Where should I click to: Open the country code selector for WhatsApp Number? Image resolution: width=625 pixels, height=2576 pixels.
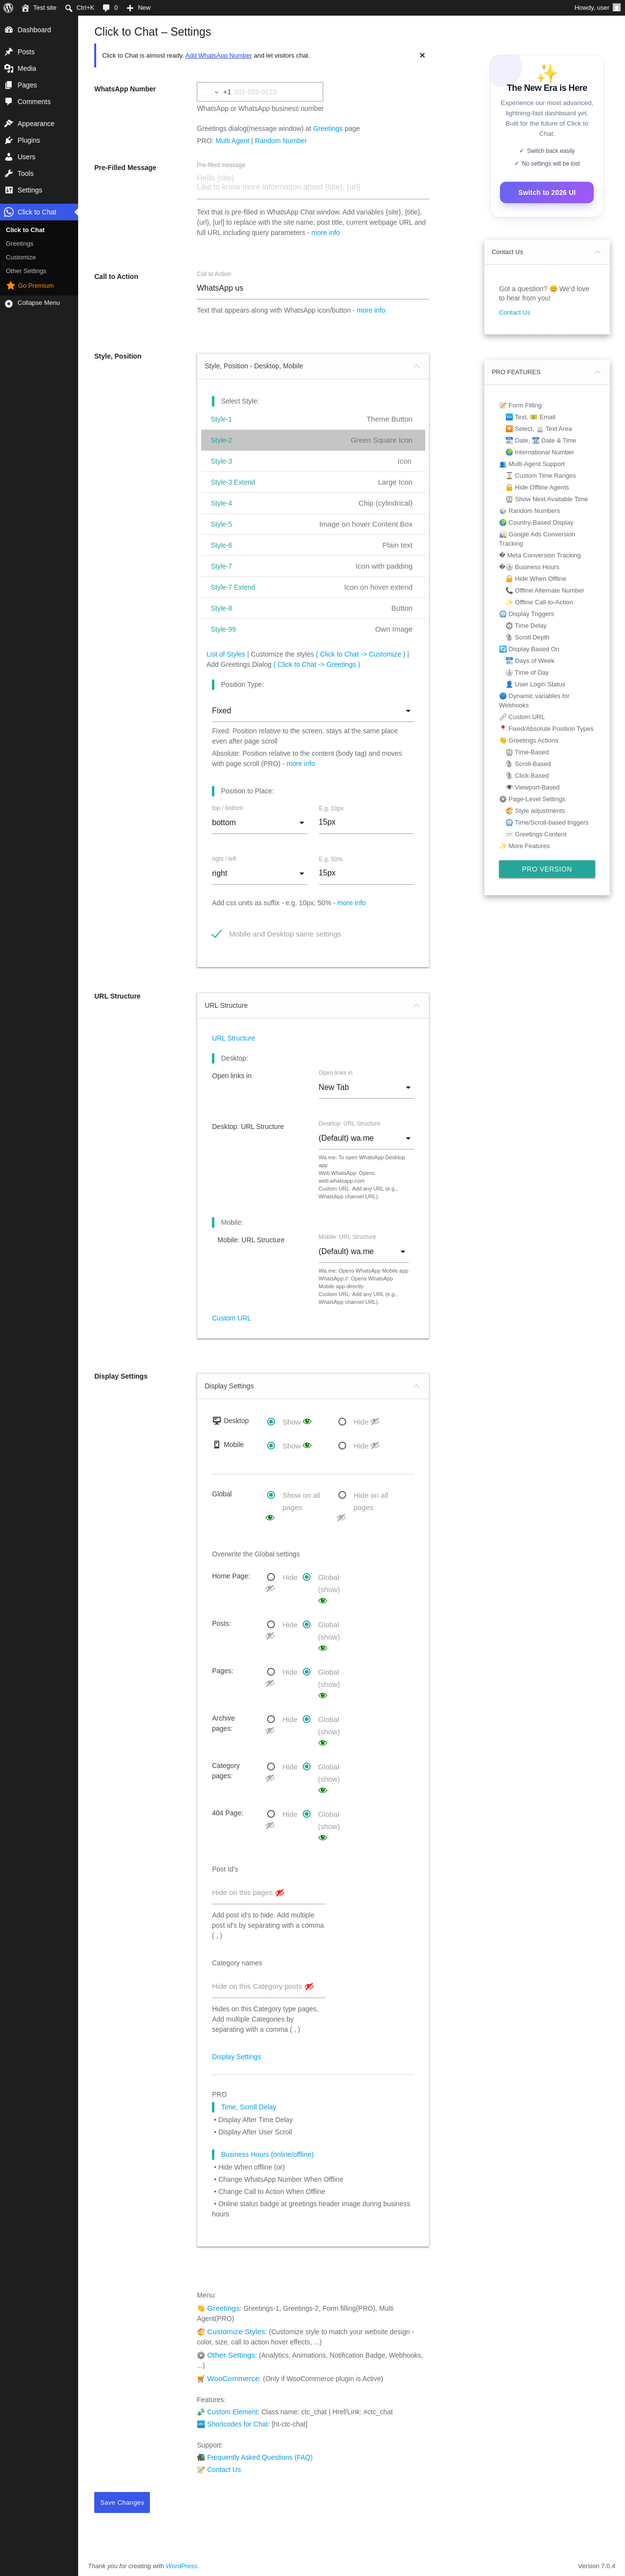coord(210,92)
